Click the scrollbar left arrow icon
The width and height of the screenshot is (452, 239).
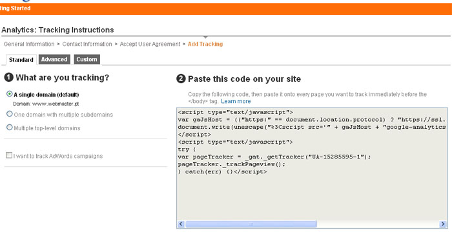coord(181,224)
